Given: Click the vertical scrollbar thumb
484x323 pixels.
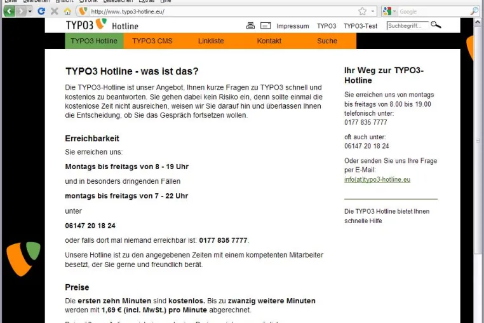Looking at the screenshot, I should [478, 141].
